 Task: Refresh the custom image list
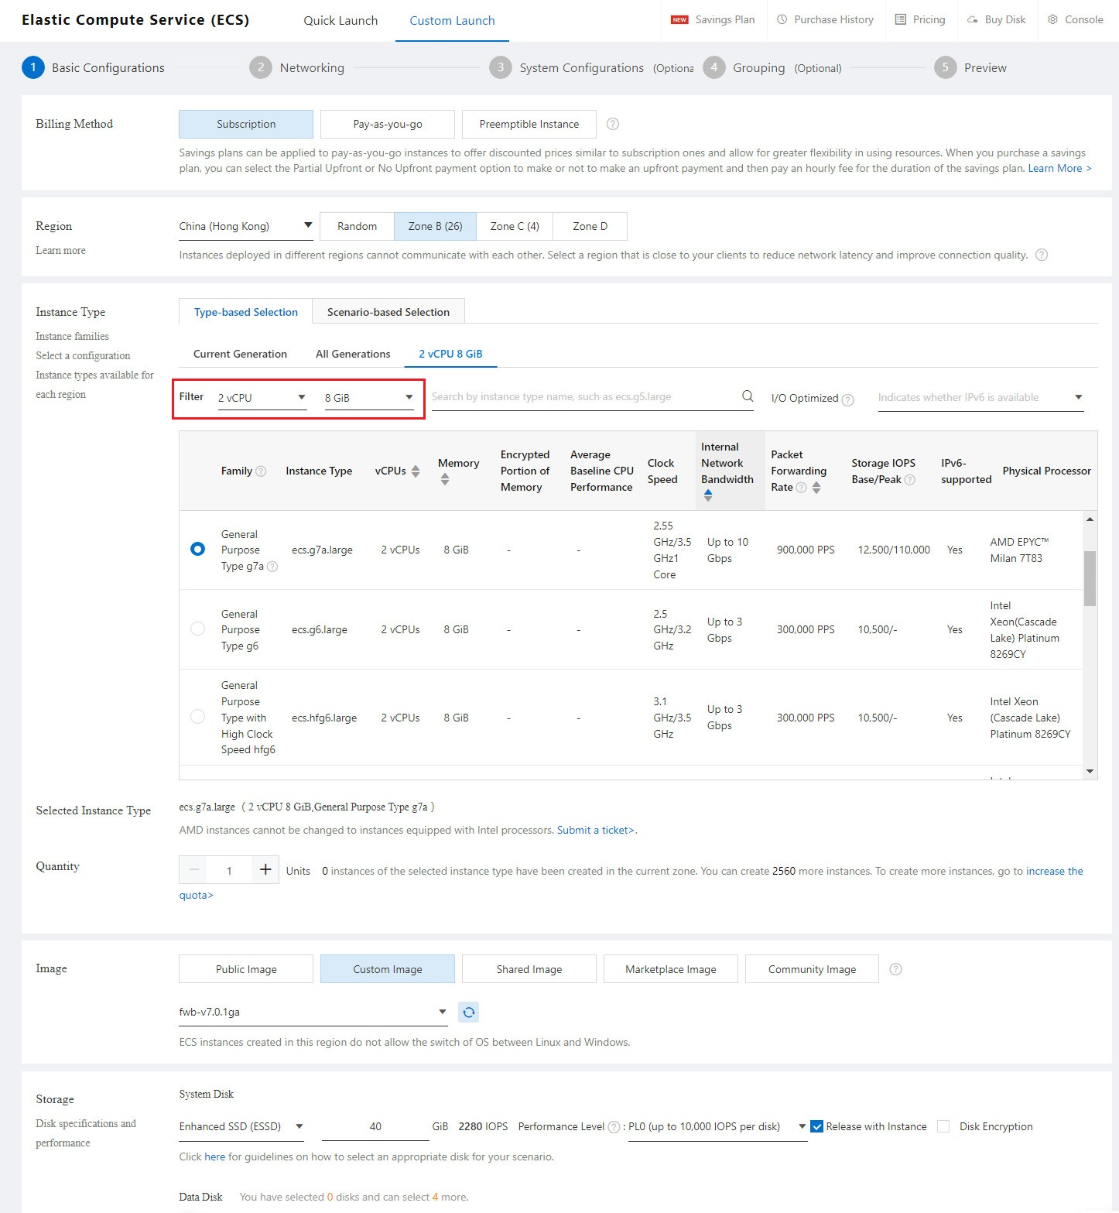coord(468,1011)
